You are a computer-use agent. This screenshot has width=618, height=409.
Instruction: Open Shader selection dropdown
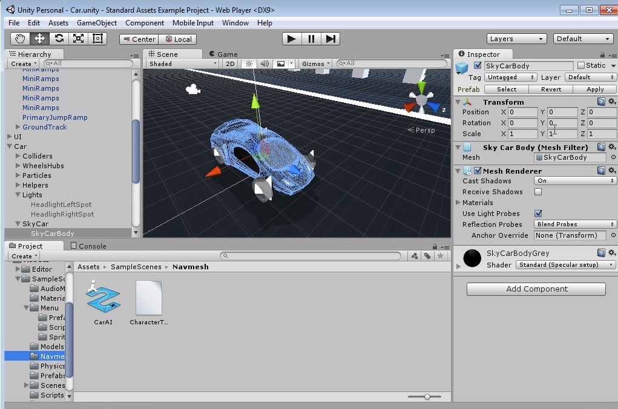coord(565,265)
